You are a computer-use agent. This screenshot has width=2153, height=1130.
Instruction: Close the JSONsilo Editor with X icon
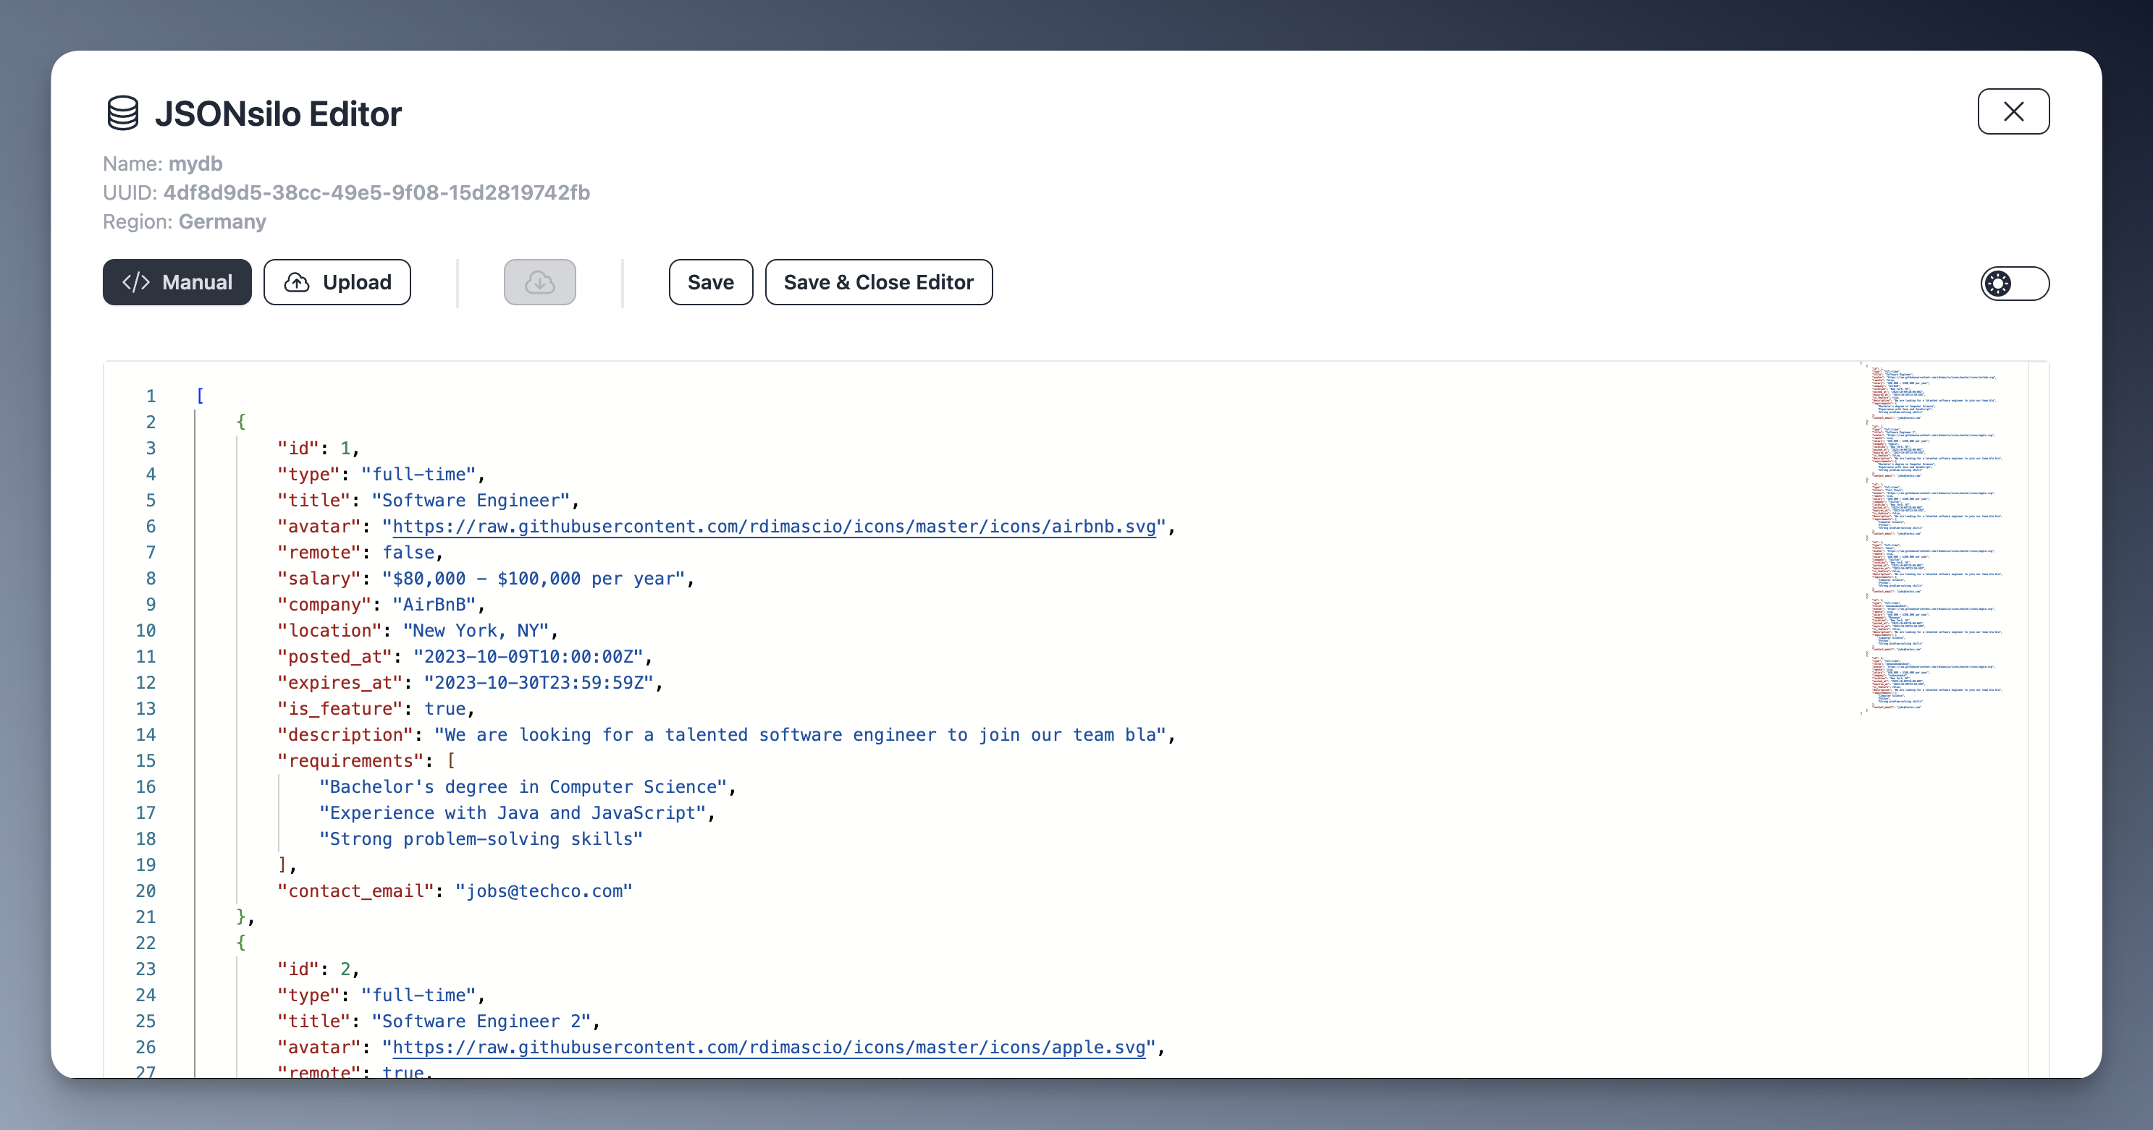(2013, 111)
